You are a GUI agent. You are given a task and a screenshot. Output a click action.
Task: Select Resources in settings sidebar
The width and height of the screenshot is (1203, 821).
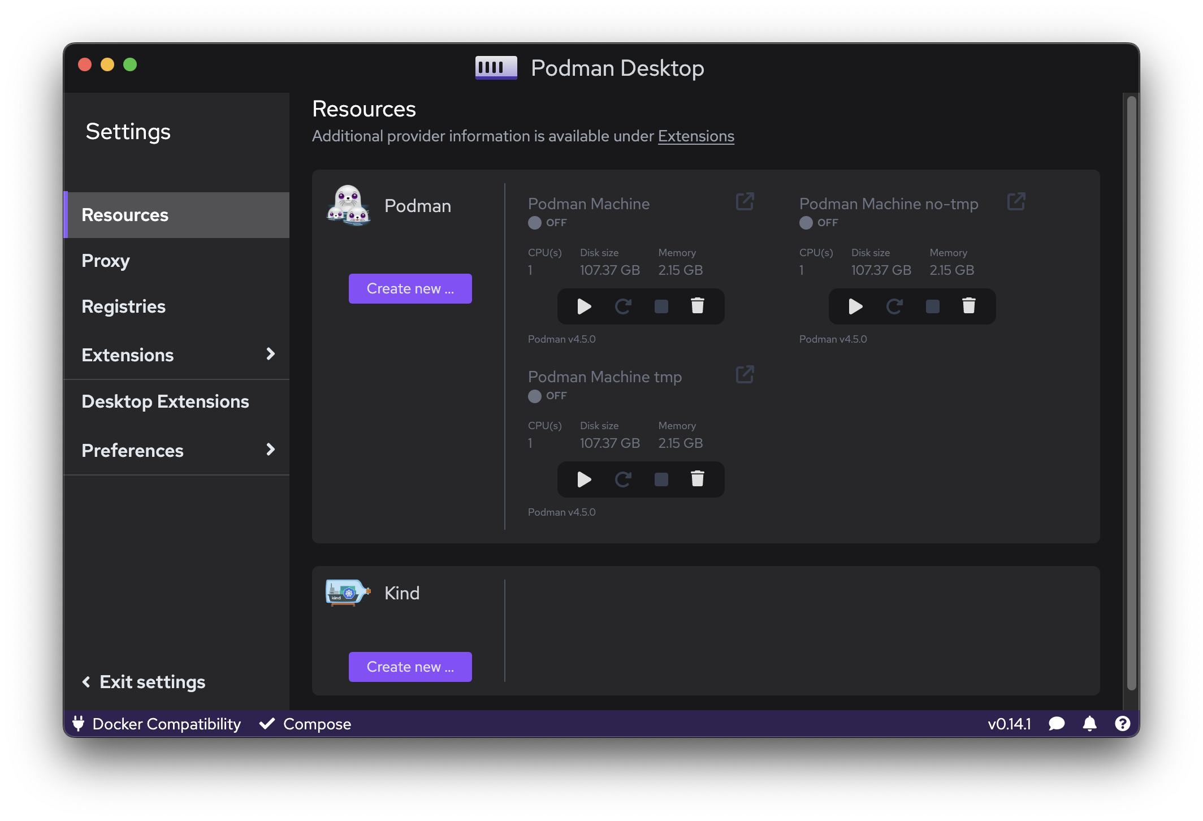[177, 215]
